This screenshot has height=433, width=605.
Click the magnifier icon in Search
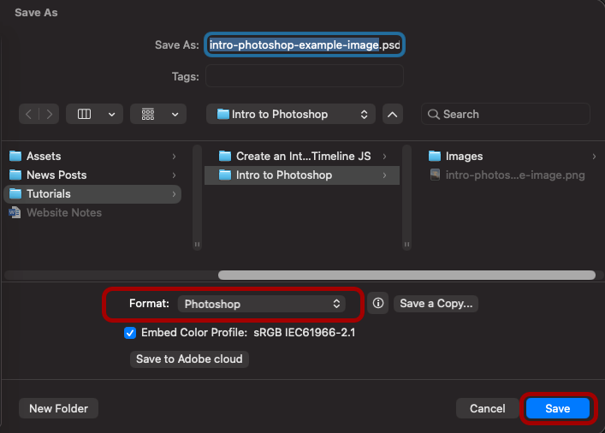click(x=434, y=114)
